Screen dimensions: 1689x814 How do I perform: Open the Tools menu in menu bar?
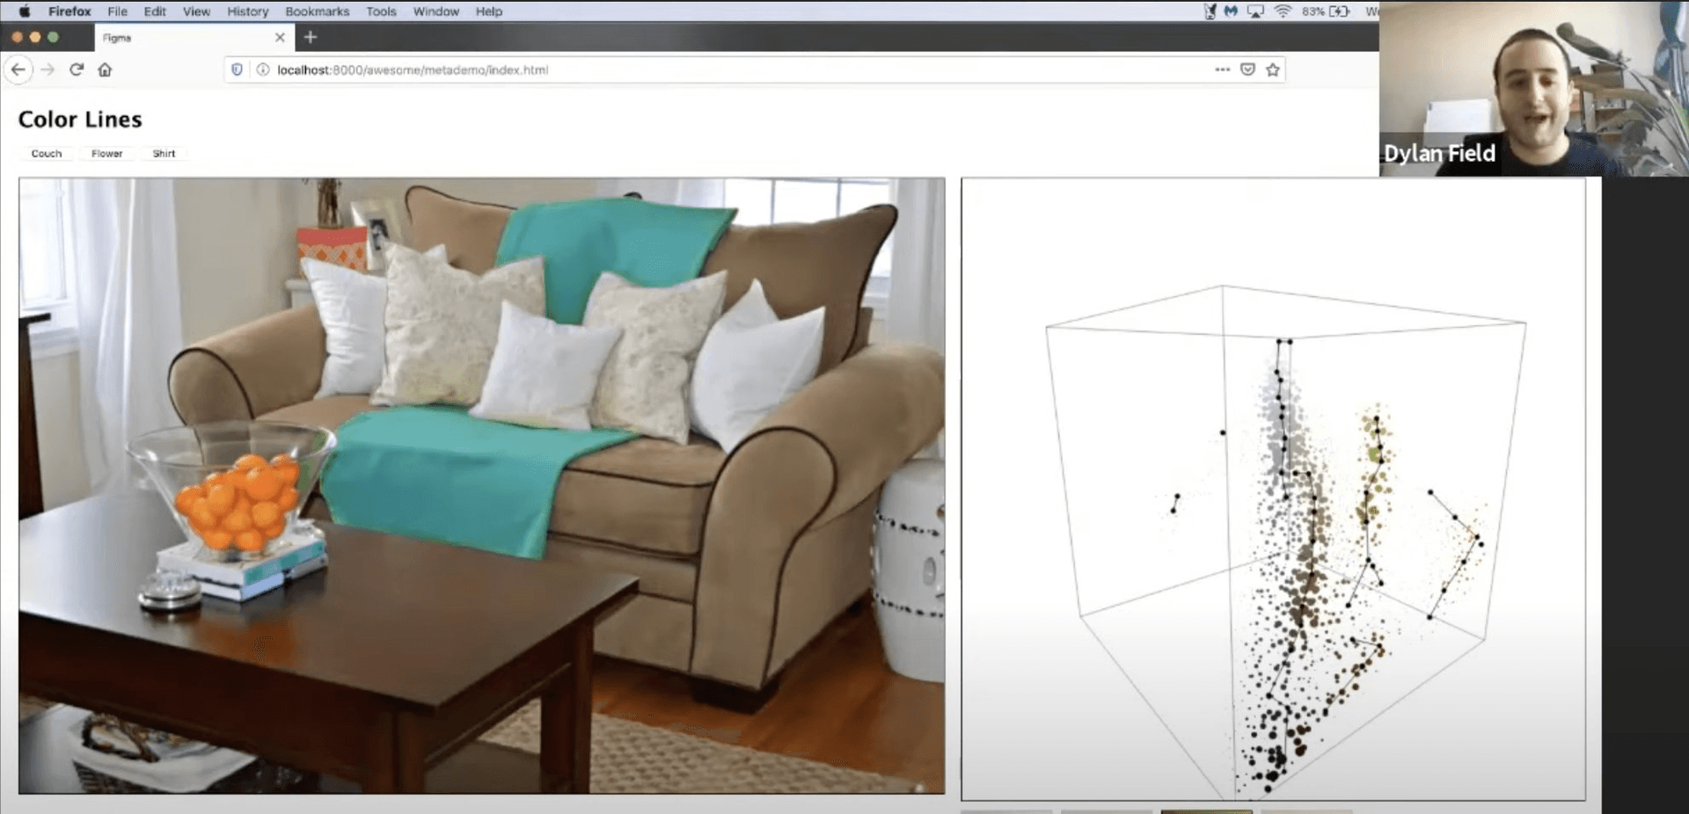pos(381,11)
